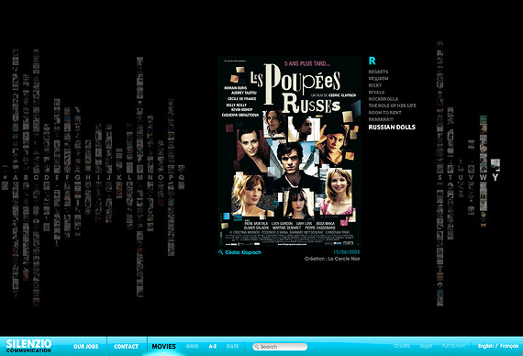
Task: Switch language to Français
Action: click(x=509, y=346)
